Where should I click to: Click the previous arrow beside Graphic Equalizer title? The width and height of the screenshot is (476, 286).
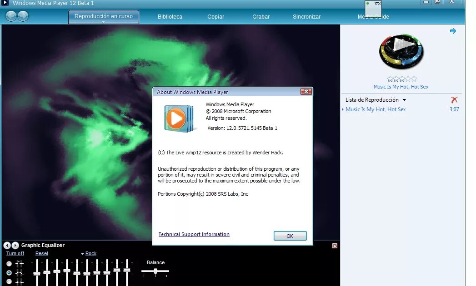[x=6, y=245]
